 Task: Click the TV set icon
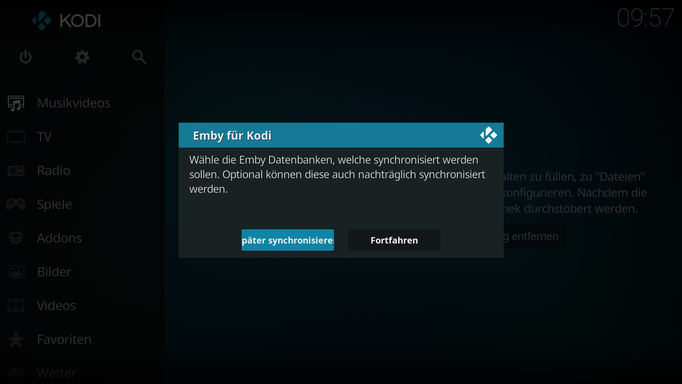point(16,137)
